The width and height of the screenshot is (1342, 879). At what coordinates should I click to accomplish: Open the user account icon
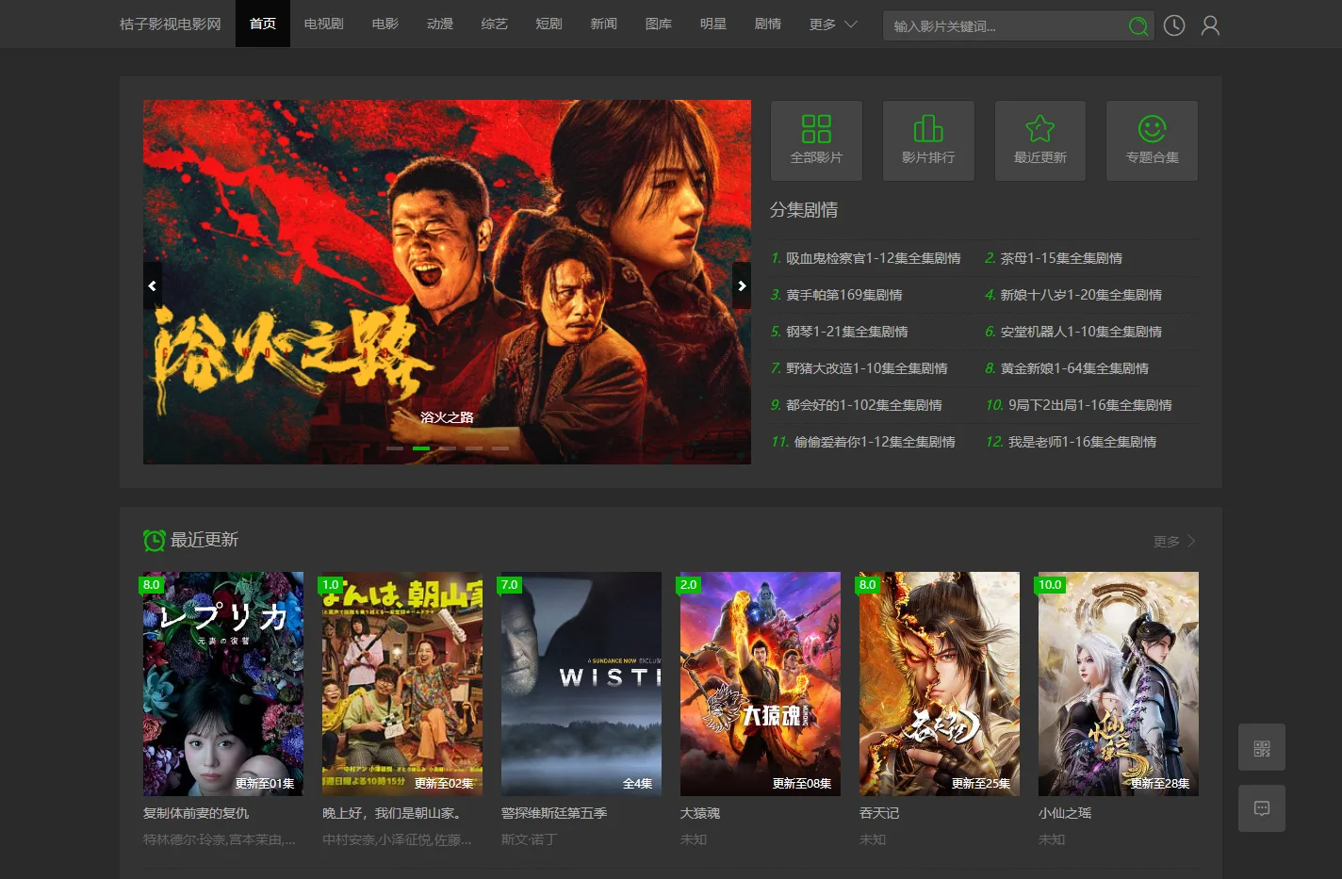tap(1210, 25)
